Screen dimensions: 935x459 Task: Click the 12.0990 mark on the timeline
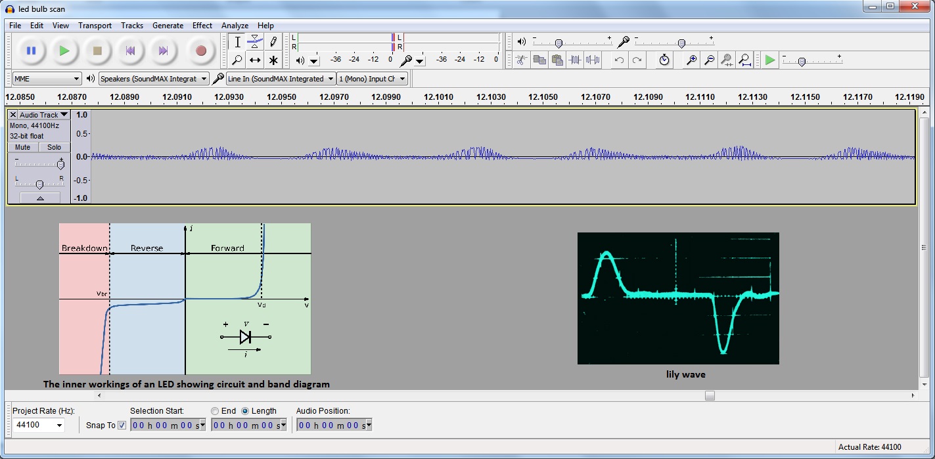point(386,97)
